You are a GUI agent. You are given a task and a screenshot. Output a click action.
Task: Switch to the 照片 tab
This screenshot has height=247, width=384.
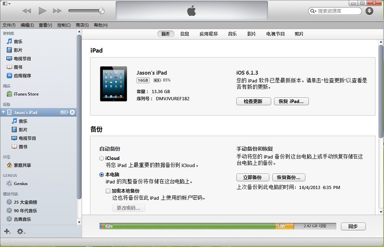click(x=299, y=34)
